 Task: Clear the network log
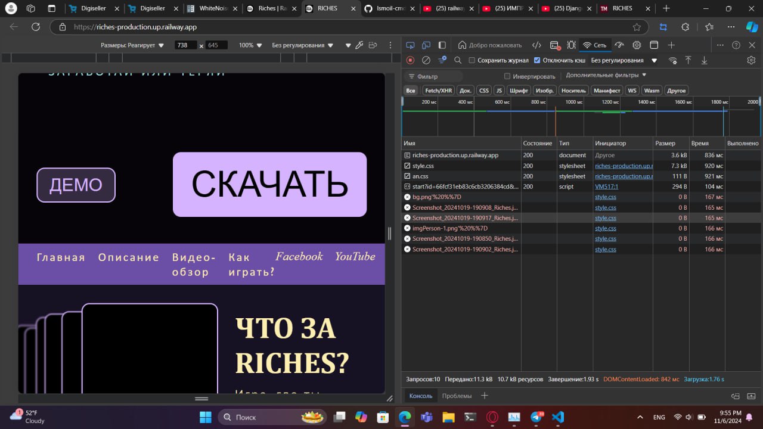(426, 60)
